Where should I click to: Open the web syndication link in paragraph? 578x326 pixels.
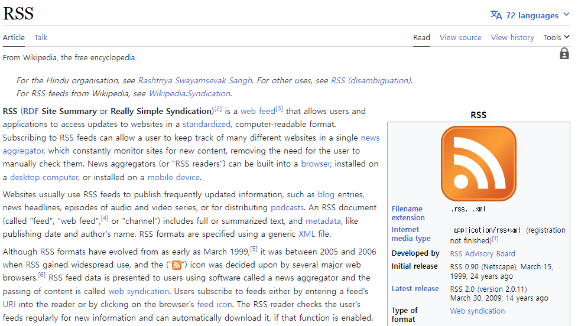point(139,291)
